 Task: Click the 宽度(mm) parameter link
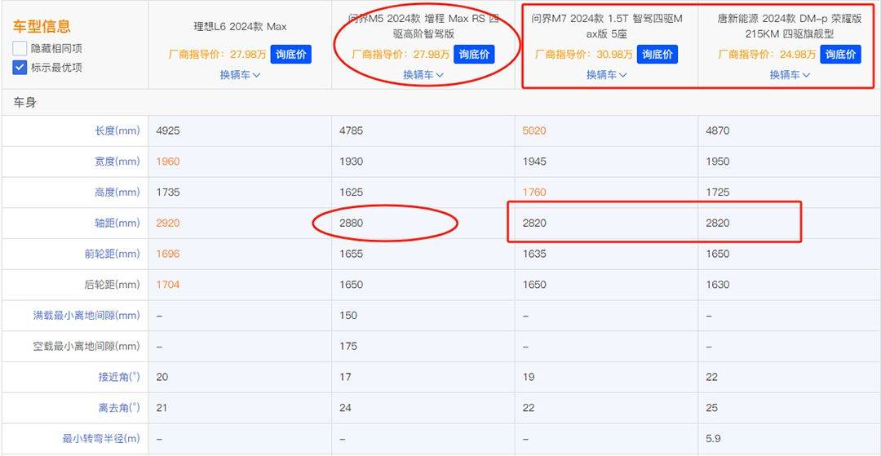tap(117, 162)
